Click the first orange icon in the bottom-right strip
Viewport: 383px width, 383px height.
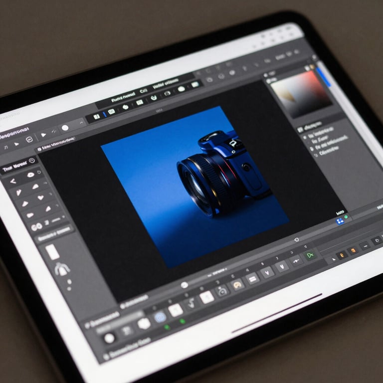tap(342, 255)
